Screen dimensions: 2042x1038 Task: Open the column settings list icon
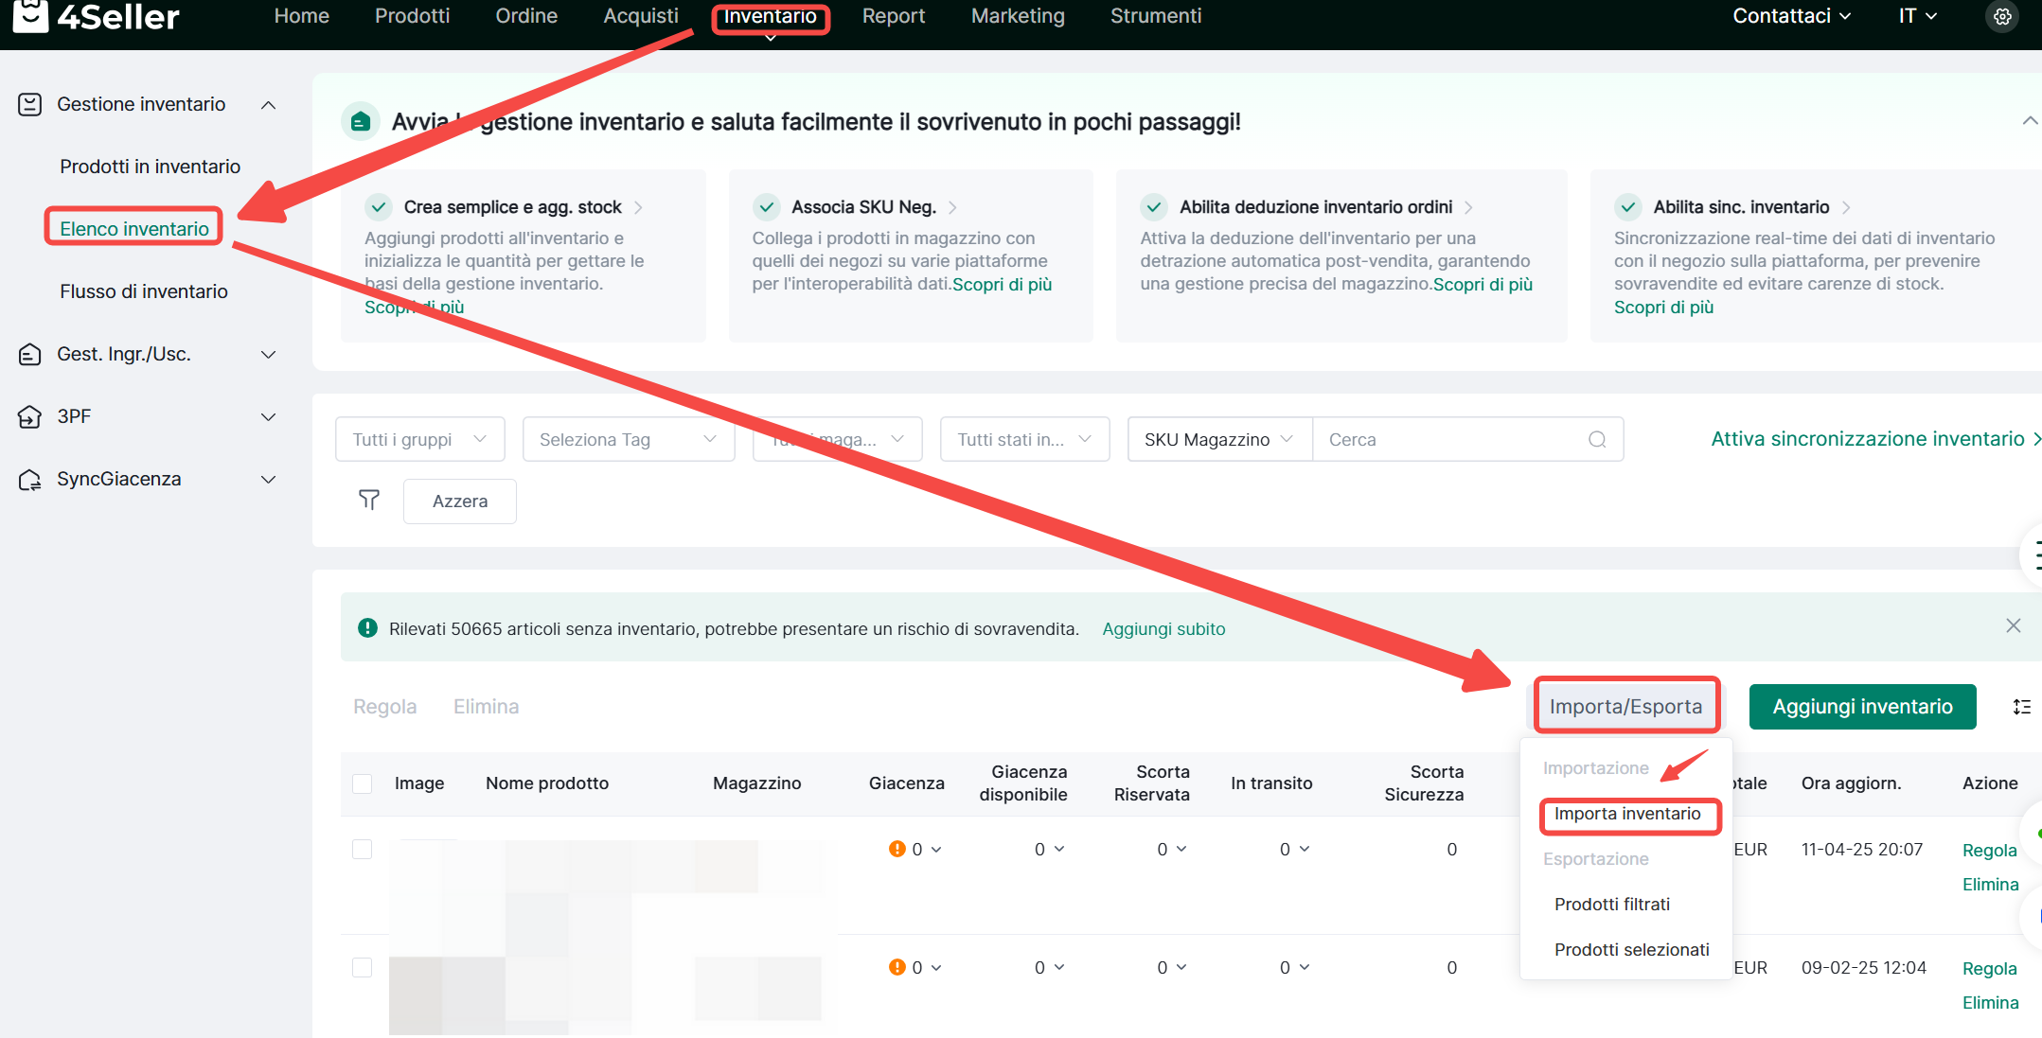[x=2022, y=707]
